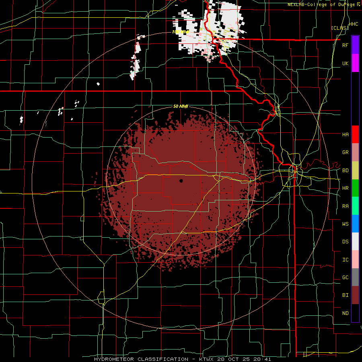Image resolution: width=362 pixels, height=362 pixels.
Task: Click the BI legend label
Action: [x=345, y=295]
